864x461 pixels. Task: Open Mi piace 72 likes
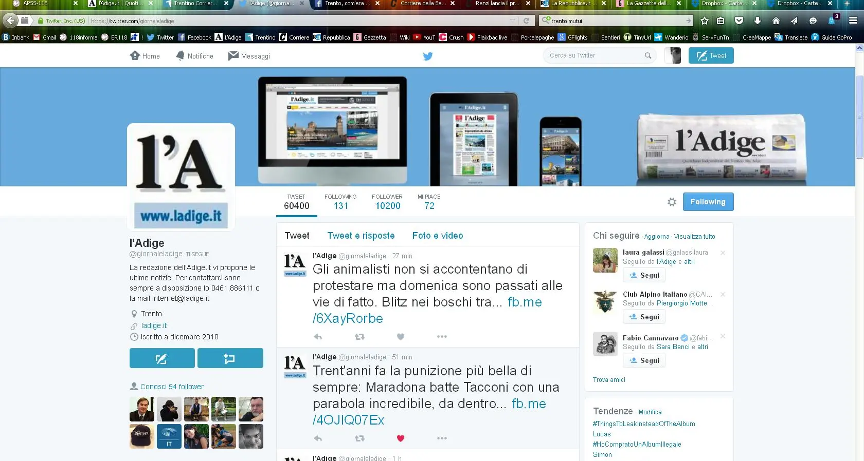point(429,202)
